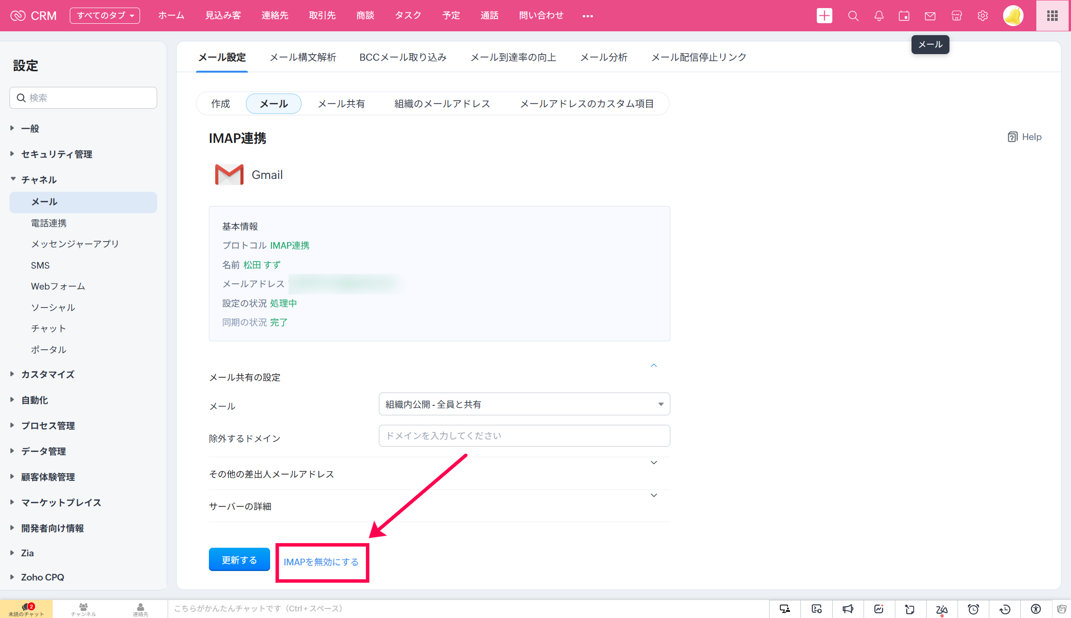This screenshot has width=1071, height=618.
Task: Open the すべてのタブ dropdown
Action: (105, 16)
